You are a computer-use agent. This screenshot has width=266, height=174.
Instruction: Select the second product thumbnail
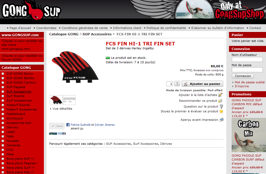(x=69, y=100)
